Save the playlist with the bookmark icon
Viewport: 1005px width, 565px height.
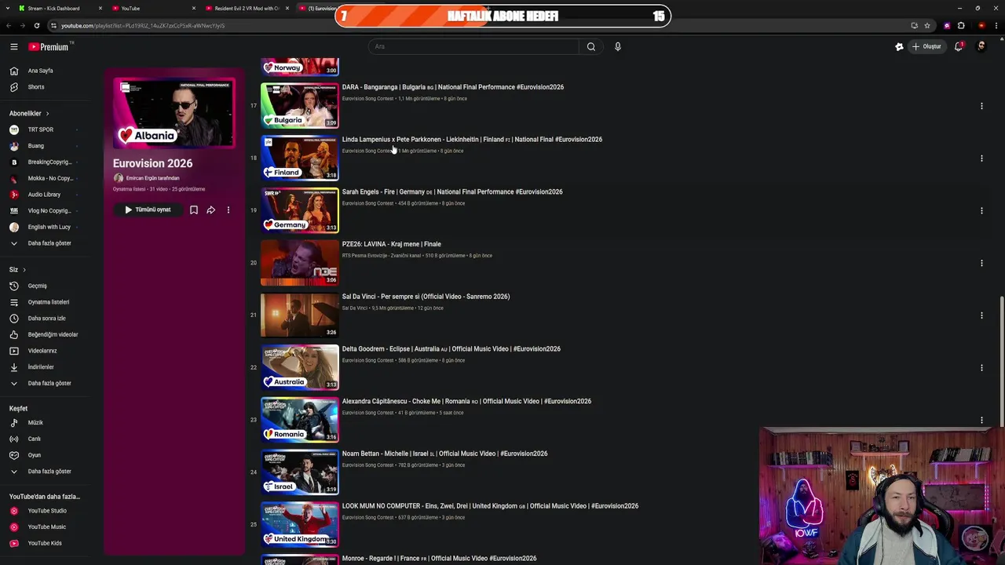point(193,210)
